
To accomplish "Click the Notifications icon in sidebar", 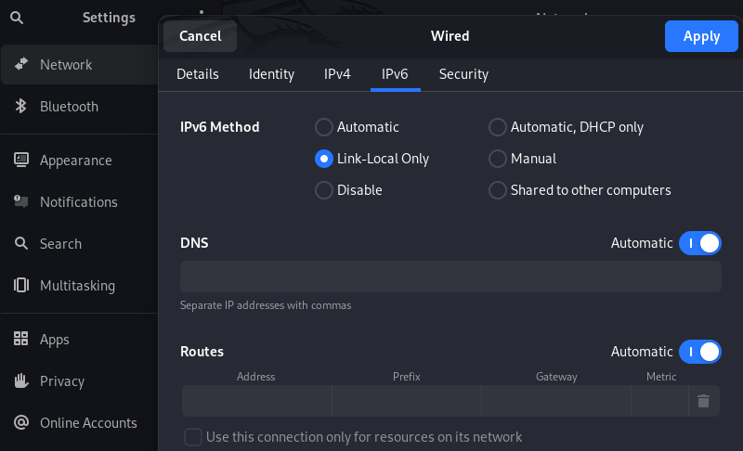I will [x=20, y=201].
